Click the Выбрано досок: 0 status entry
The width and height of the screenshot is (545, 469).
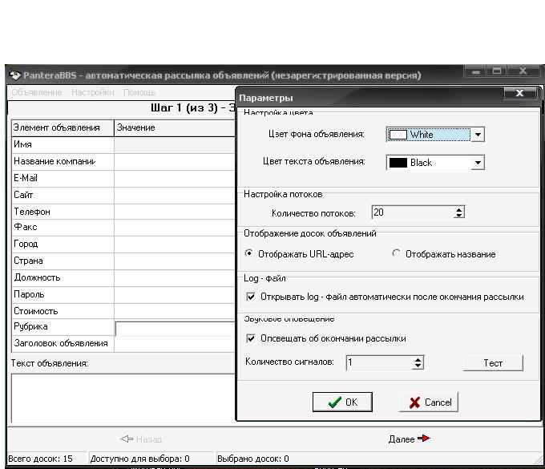(x=253, y=459)
